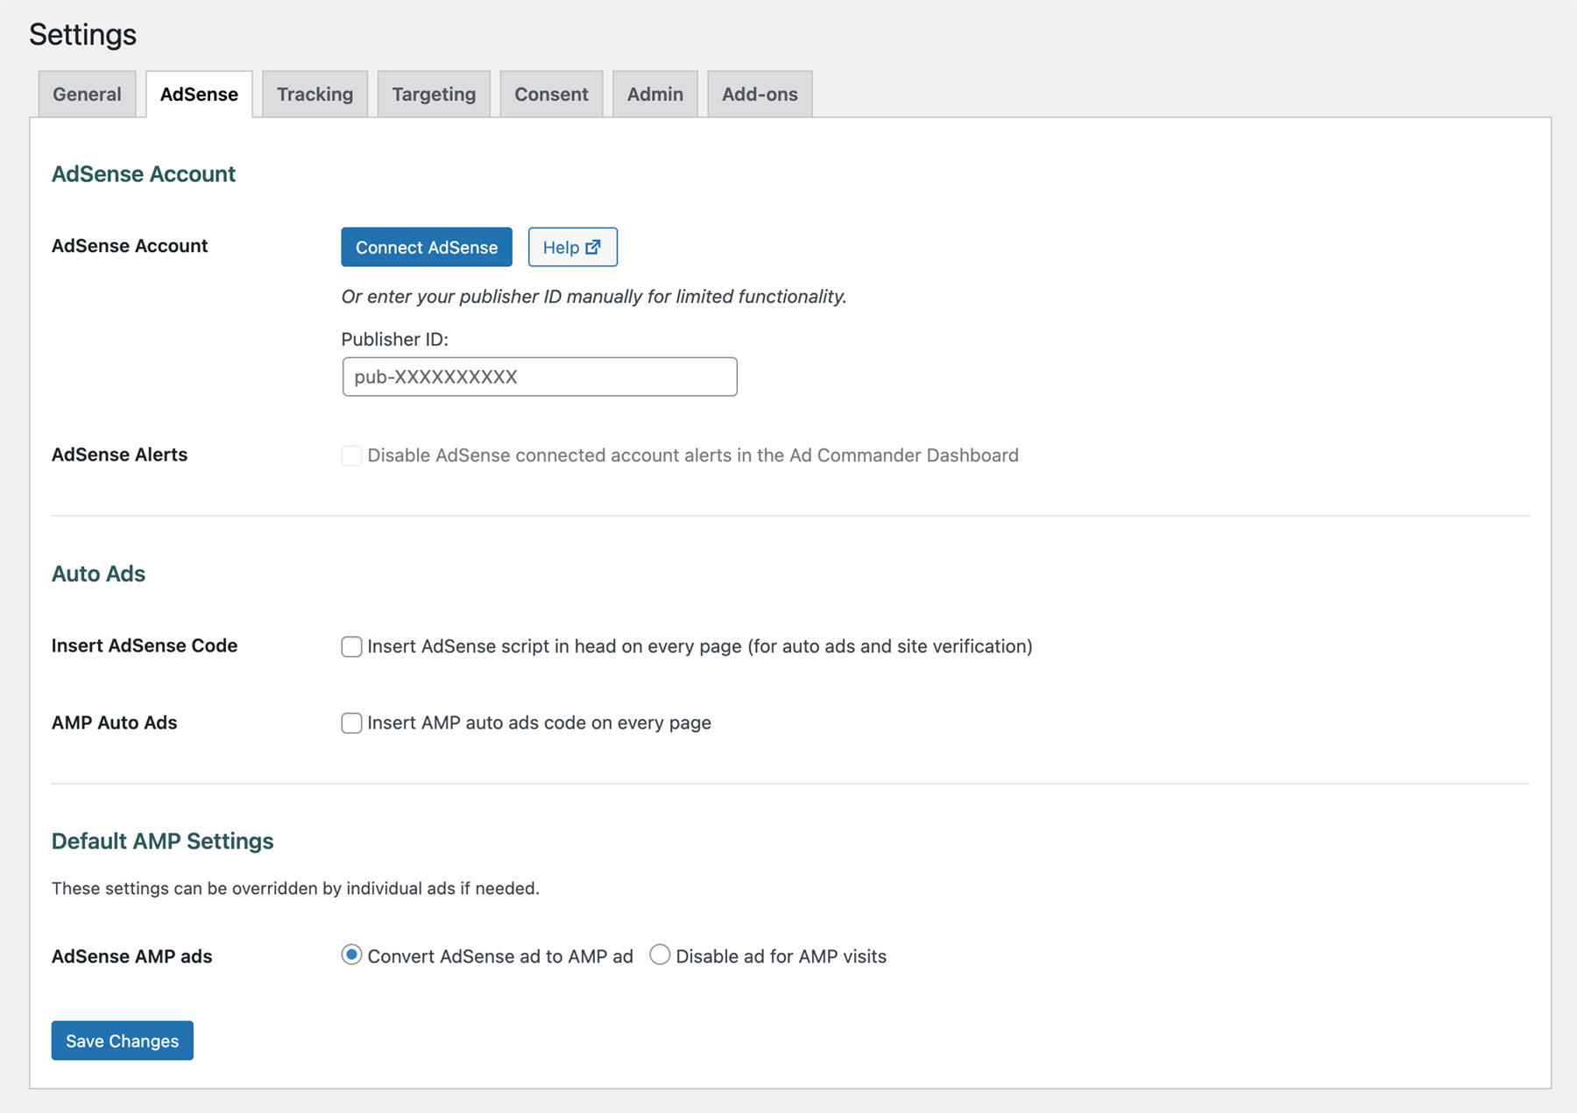Click the AMP Auto Ads label
This screenshot has height=1113, width=1577.
[114, 722]
